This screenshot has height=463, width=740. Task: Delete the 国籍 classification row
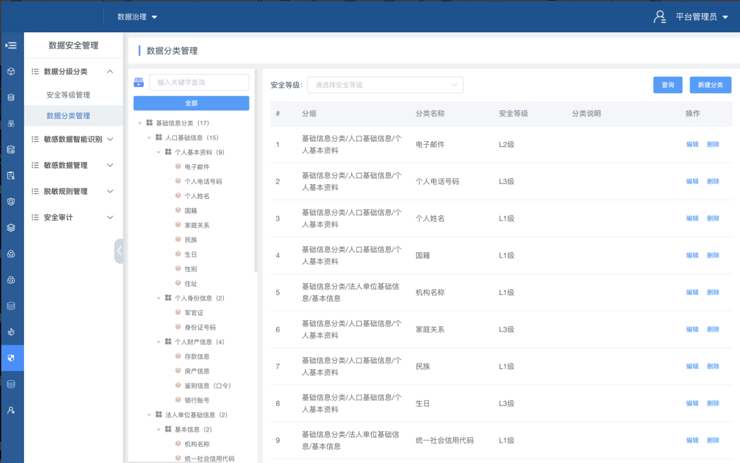713,255
